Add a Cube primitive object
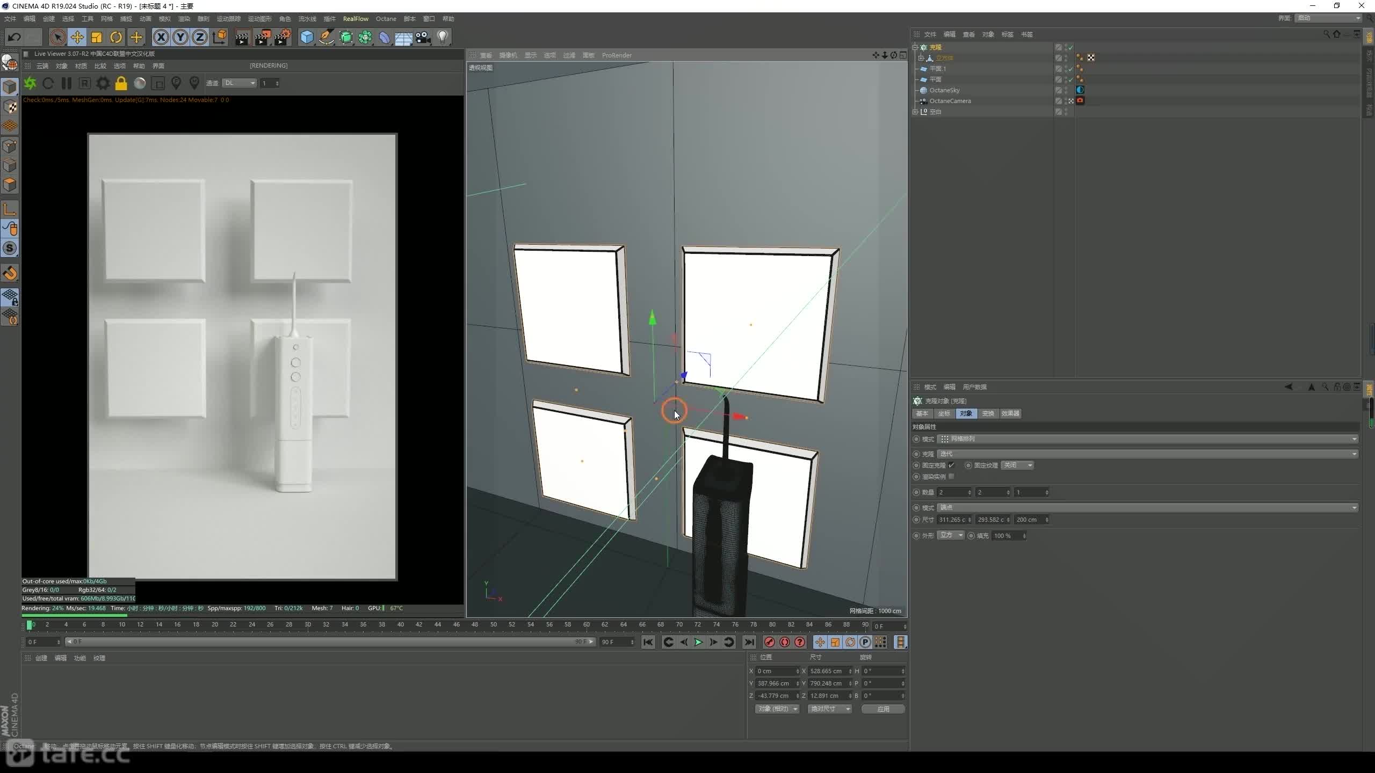The image size is (1375, 773). click(307, 37)
